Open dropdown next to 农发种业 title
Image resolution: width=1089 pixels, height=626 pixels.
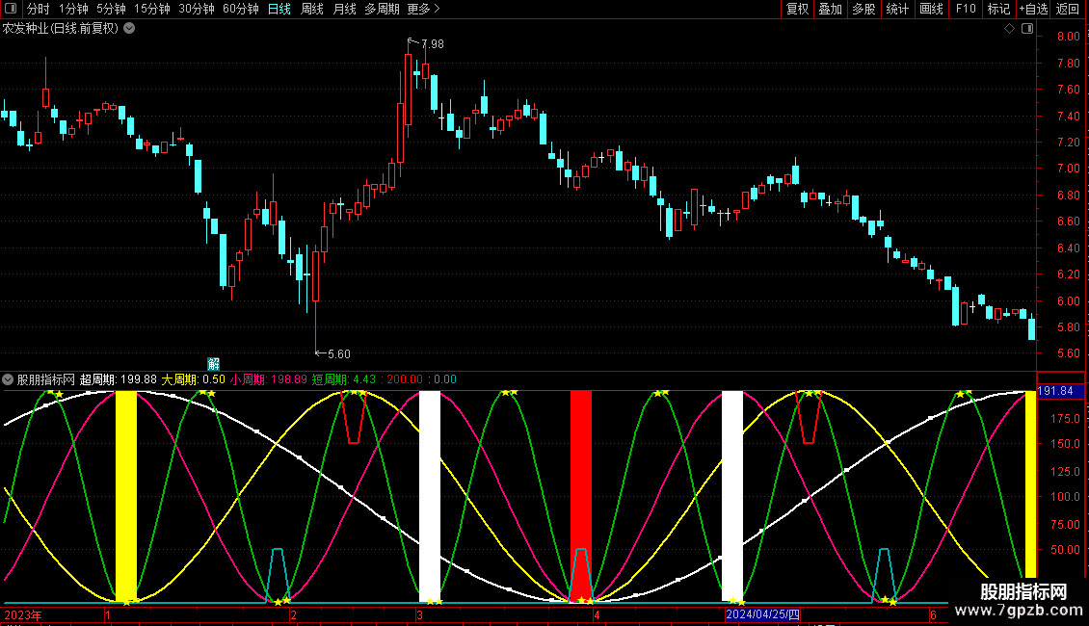pos(129,28)
